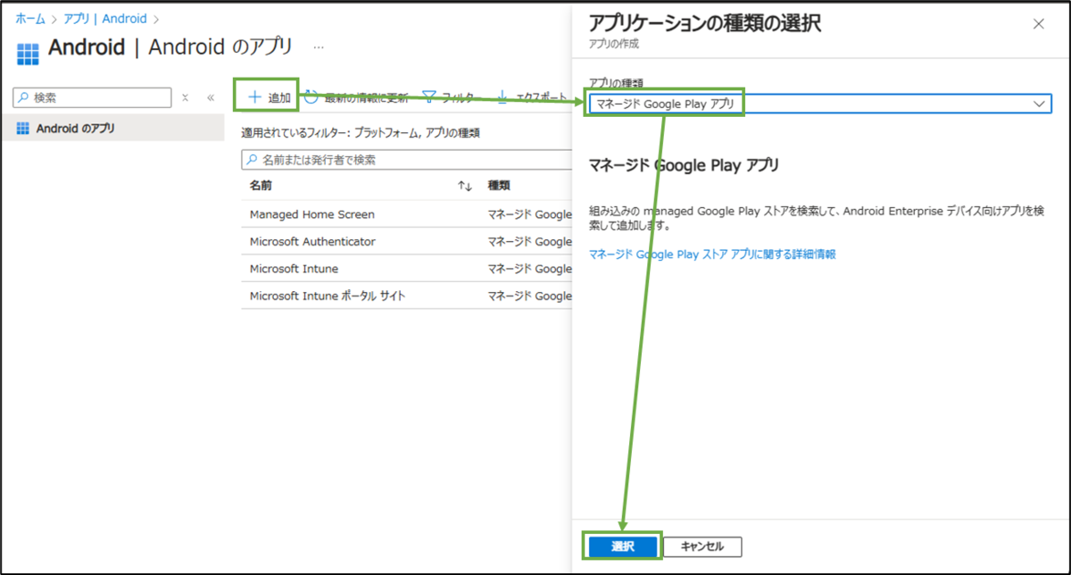
Task: Click the 追加 (Add) button
Action: coord(269,97)
